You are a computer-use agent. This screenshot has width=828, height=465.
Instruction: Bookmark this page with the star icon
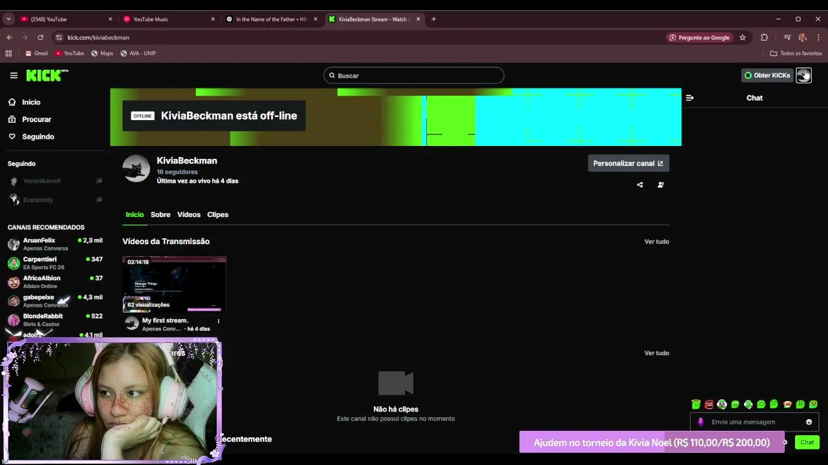click(743, 37)
